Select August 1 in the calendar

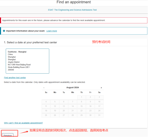click(81, 97)
